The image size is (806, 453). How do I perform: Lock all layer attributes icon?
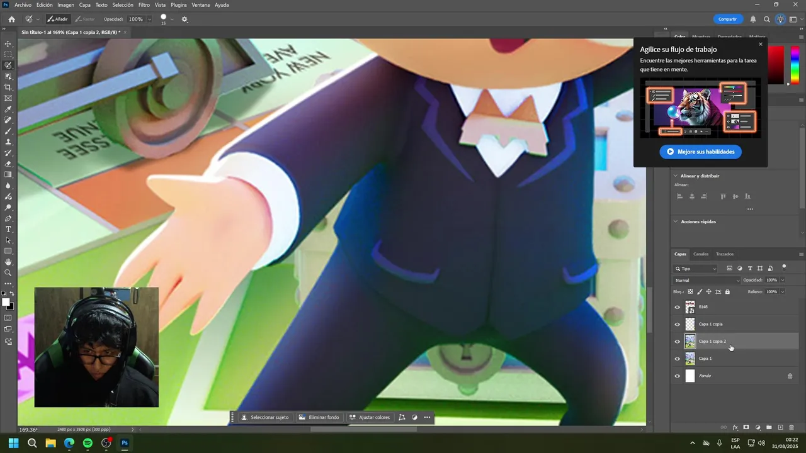pyautogui.click(x=727, y=292)
